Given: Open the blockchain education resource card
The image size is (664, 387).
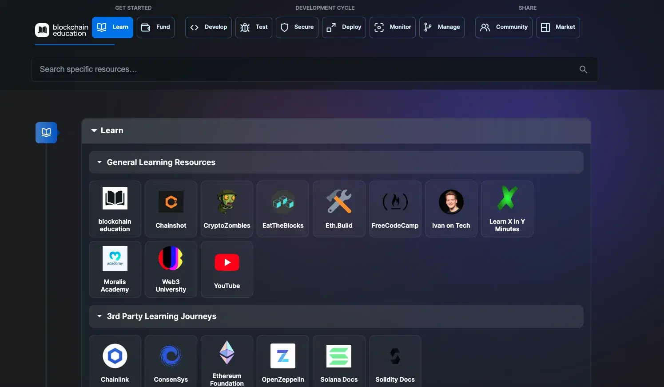Looking at the screenshot, I should pyautogui.click(x=115, y=209).
